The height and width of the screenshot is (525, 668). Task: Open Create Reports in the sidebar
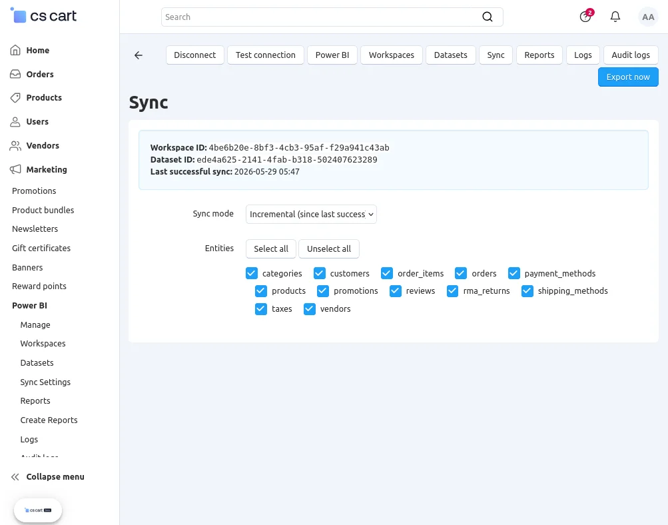pyautogui.click(x=49, y=420)
